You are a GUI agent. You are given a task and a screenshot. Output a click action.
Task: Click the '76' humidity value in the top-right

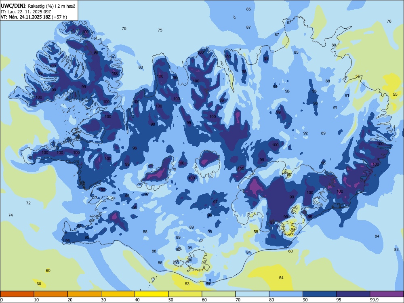[x=389, y=21]
